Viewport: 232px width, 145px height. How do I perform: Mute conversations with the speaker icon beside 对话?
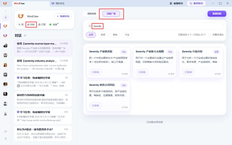tap(25, 35)
